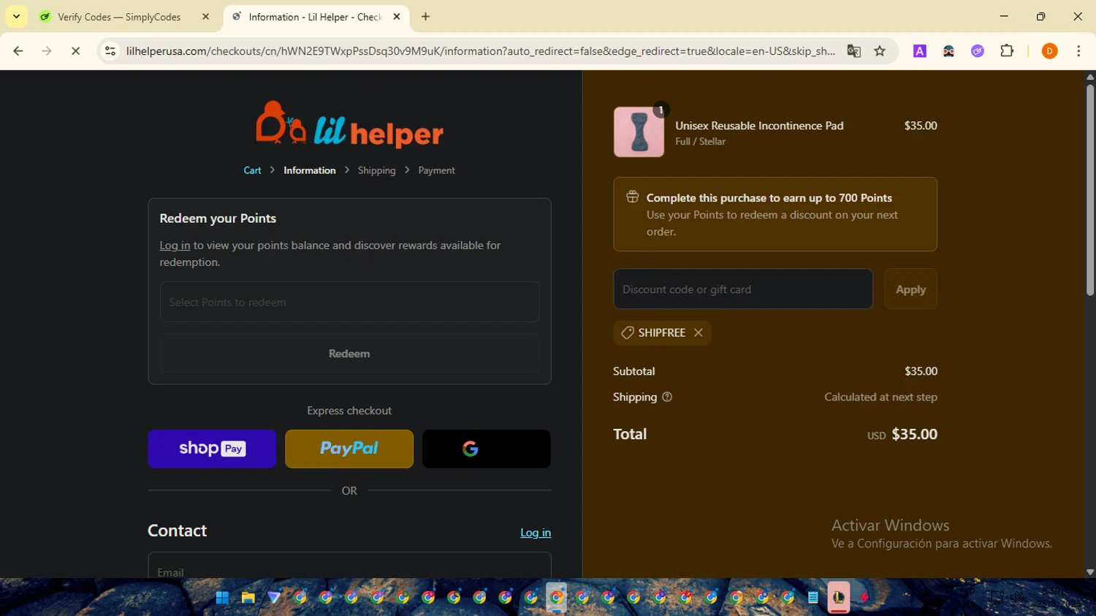Remove the SHIPFREE discount code
This screenshot has width=1096, height=616.
point(699,332)
